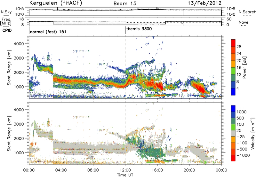
Task: Click the 'Kerguelen (fitACF)' plot title
Action: (x=55, y=3)
